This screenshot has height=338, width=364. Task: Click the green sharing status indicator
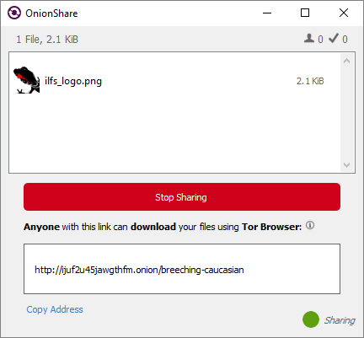click(x=311, y=319)
